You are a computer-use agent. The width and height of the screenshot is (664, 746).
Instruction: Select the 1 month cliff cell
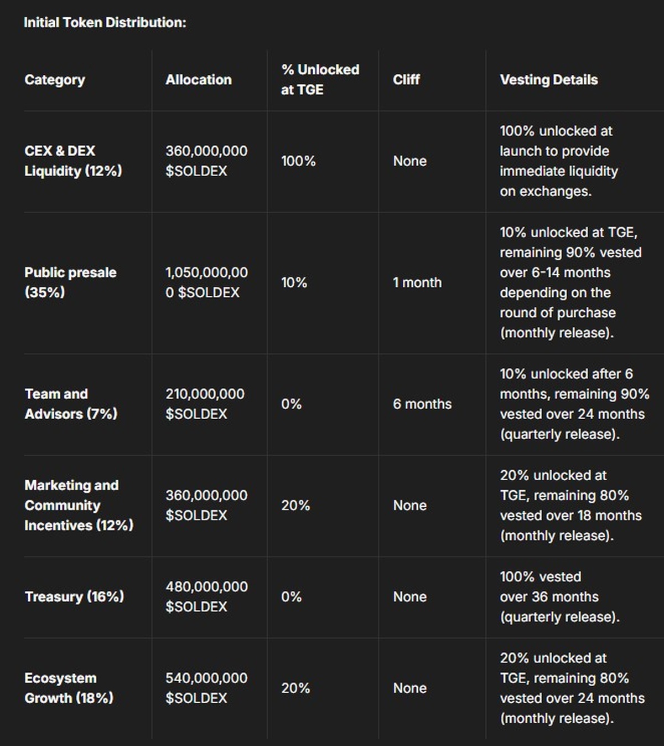417,282
